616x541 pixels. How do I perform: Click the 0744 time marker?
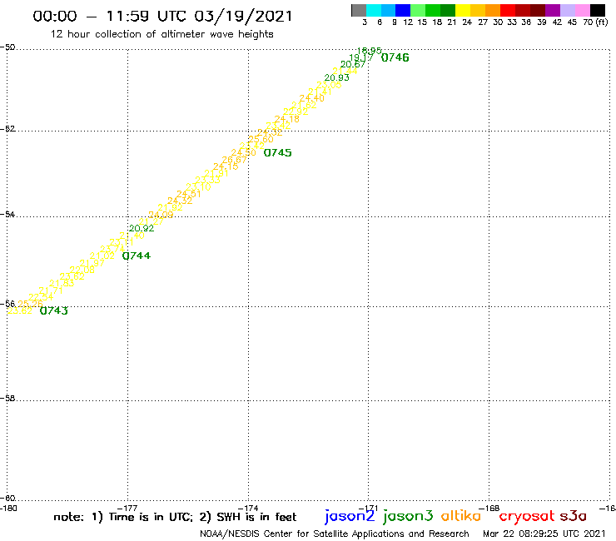[x=137, y=256]
